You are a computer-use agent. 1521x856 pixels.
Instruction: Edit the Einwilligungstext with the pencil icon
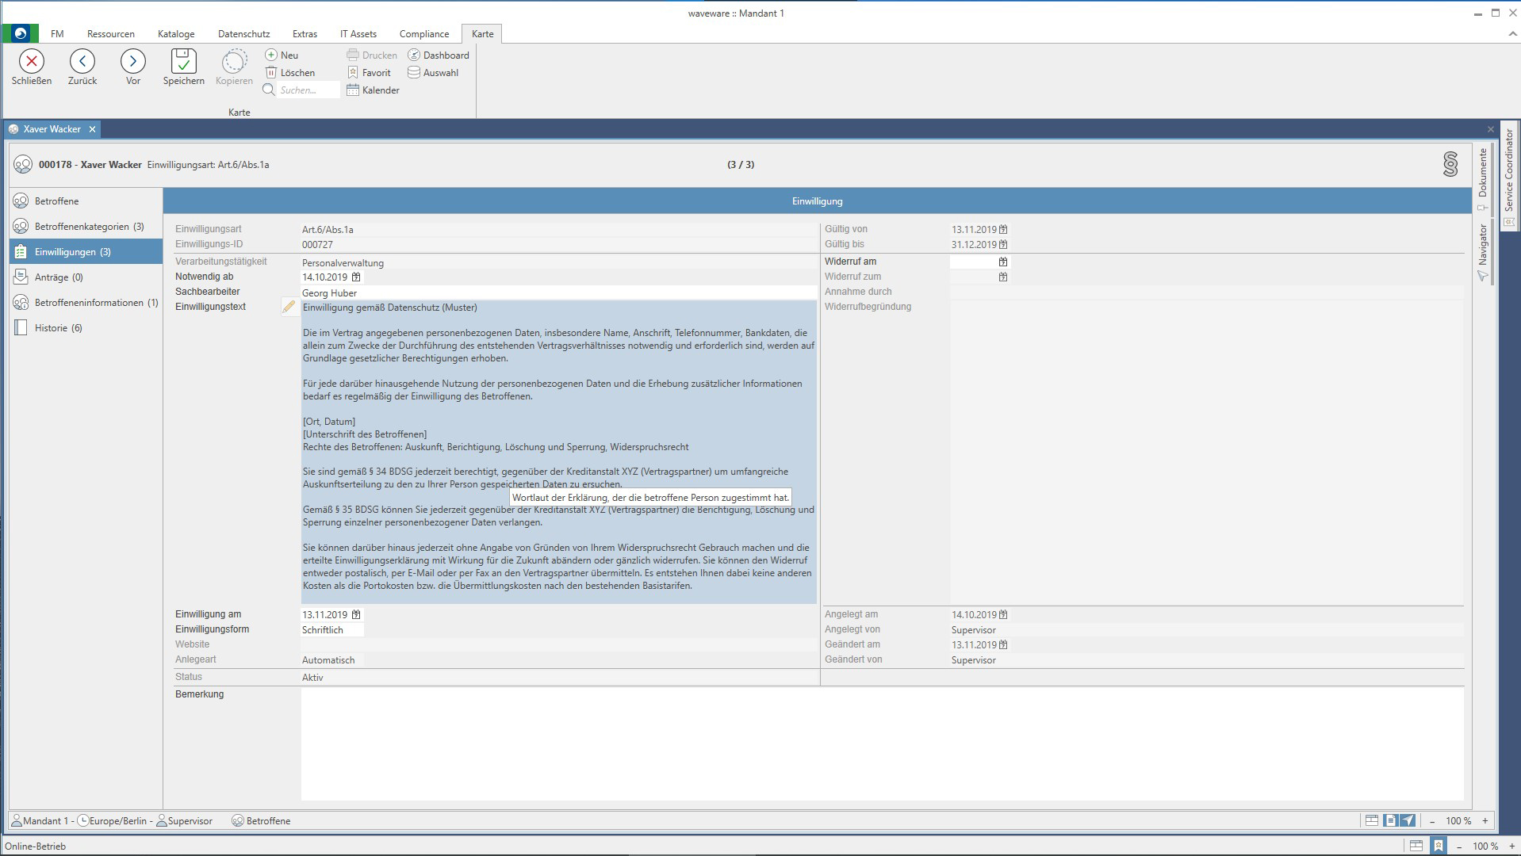tap(289, 307)
